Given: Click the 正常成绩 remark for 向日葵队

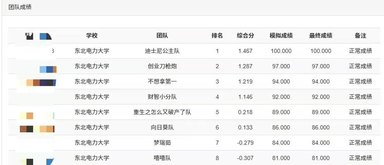Looking at the screenshot, I should point(360,127).
